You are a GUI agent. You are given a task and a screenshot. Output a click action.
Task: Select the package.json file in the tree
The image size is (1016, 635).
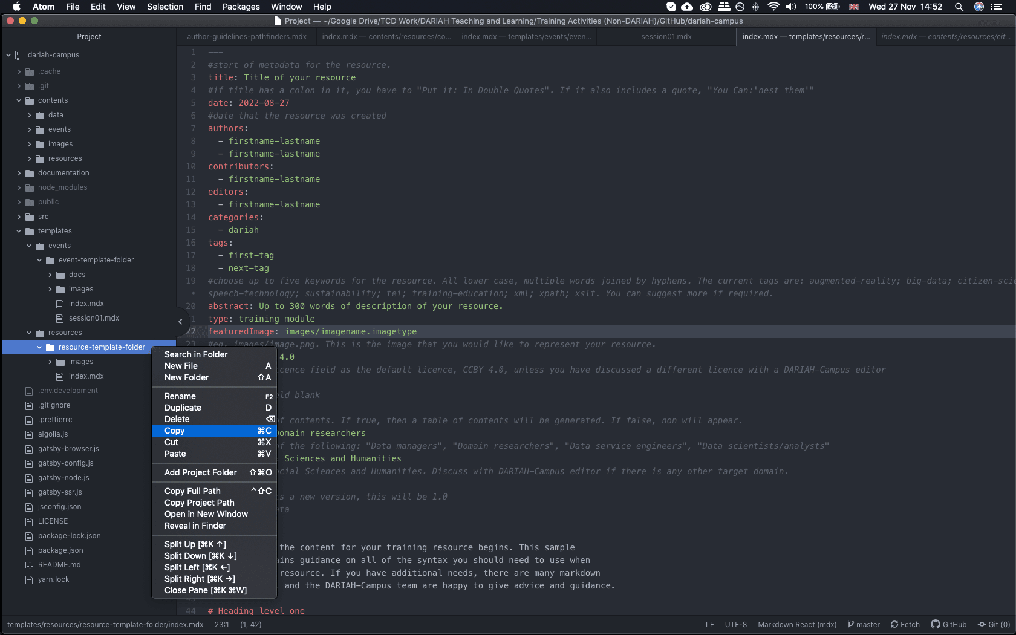(x=60, y=550)
